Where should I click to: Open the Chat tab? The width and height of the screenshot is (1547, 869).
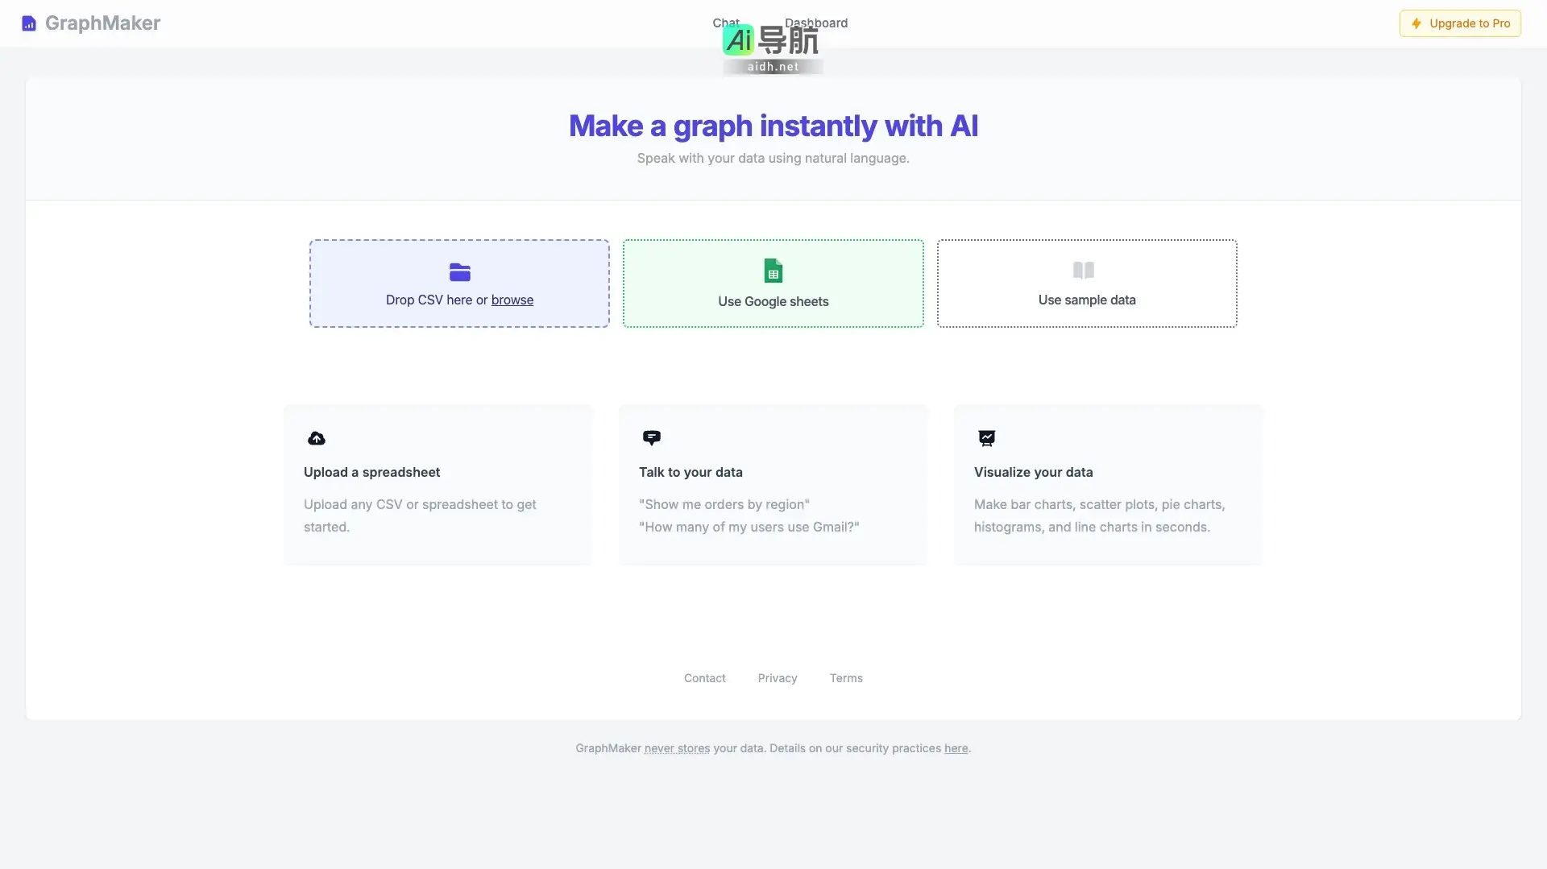coord(724,23)
